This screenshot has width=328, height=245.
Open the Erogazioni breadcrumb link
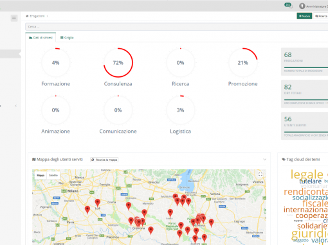click(37, 16)
